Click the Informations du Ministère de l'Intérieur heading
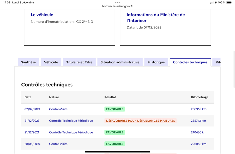 (x=156, y=18)
